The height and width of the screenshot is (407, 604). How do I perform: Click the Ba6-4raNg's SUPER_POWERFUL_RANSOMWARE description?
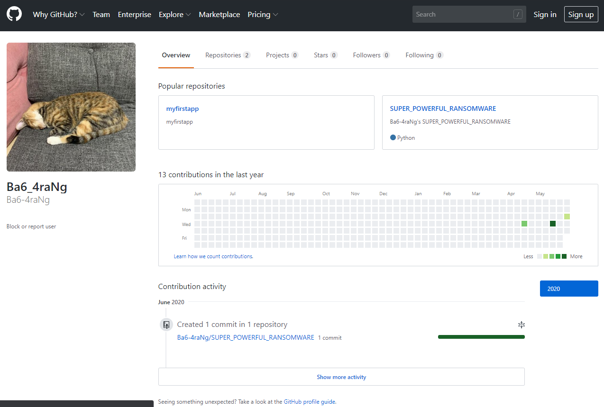pyautogui.click(x=450, y=122)
